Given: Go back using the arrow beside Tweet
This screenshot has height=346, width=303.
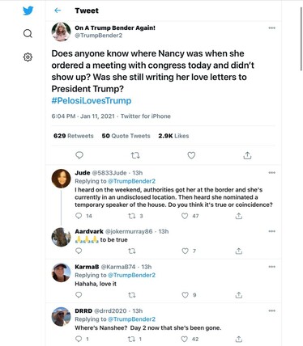Looking at the screenshot, I should point(58,11).
